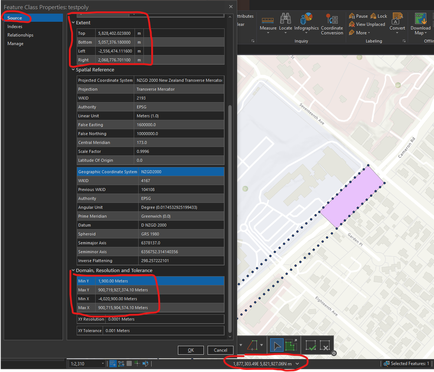Toggle Lock labels
Viewport: 434px width, 372px height.
click(x=378, y=16)
